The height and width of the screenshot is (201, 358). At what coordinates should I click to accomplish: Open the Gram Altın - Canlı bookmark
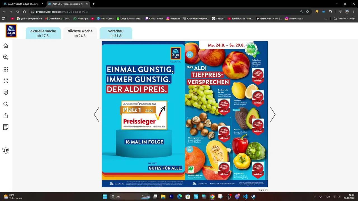point(269,19)
